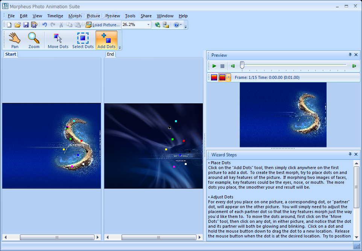The height and width of the screenshot is (251, 362).
Task: Save the project with the floppy disk icon
Action: pos(26,25)
